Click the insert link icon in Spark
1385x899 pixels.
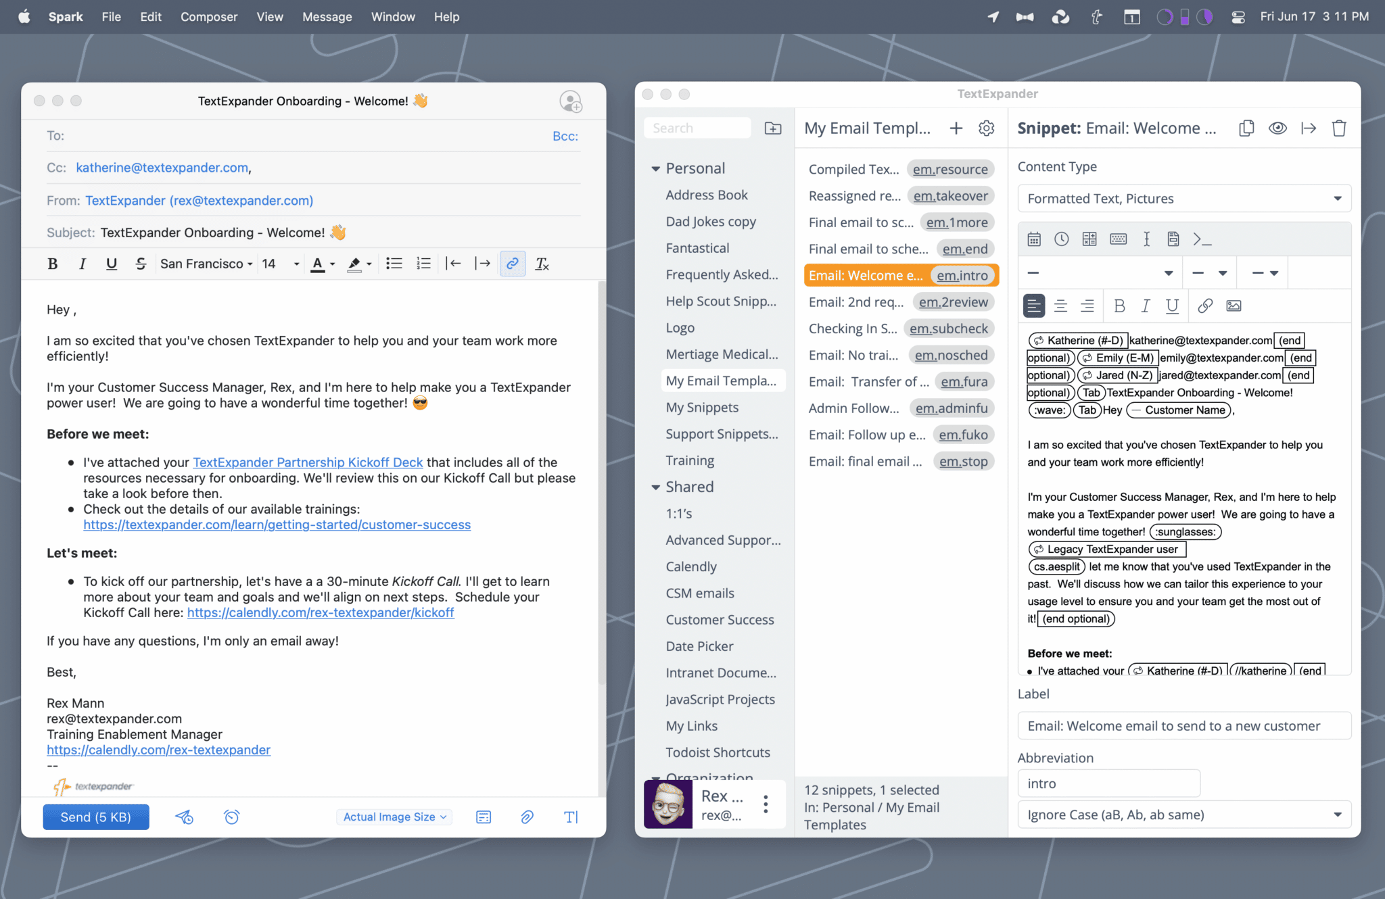tap(513, 264)
